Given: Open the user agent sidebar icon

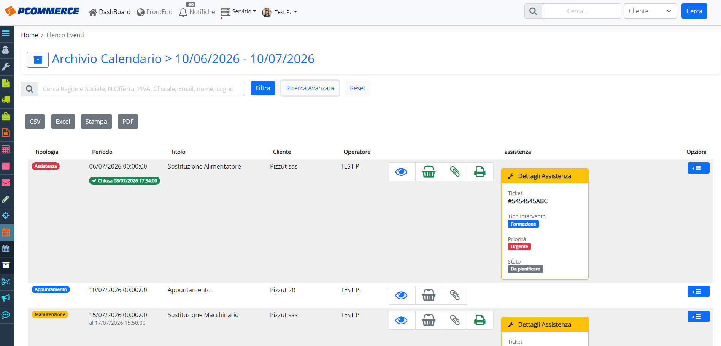Looking at the screenshot, I should click(x=6, y=50).
